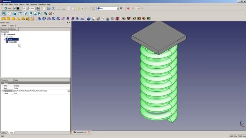The width and height of the screenshot is (246, 138).
Task: Open the File menu
Action: (2, 5)
